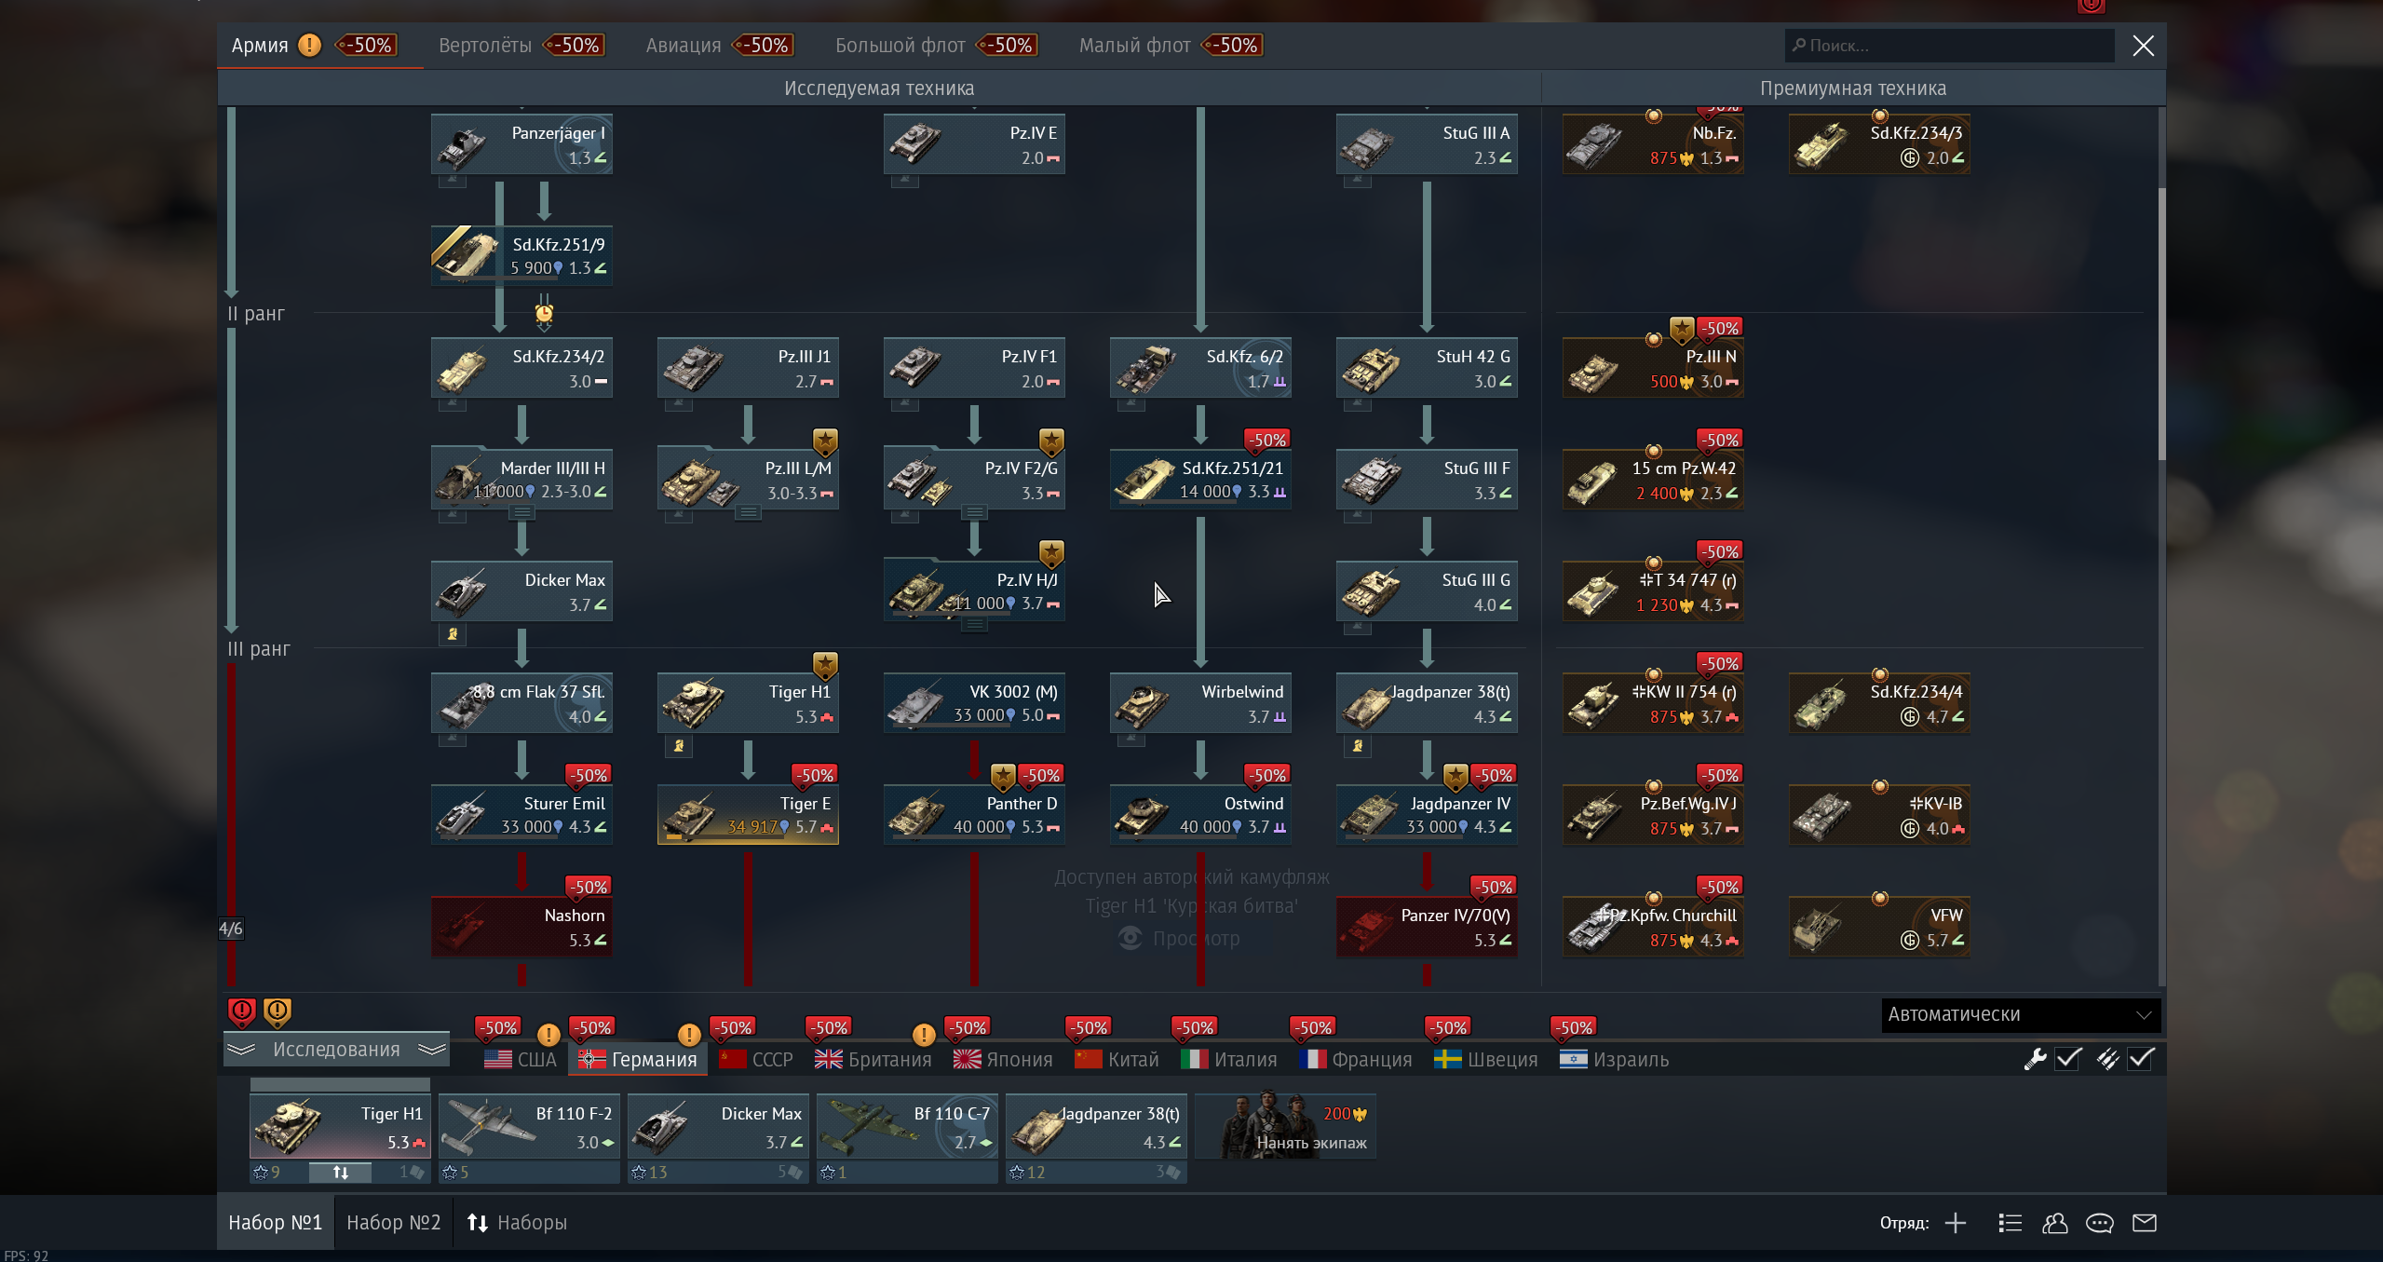Switch to Набор №2 preset

coord(393,1222)
